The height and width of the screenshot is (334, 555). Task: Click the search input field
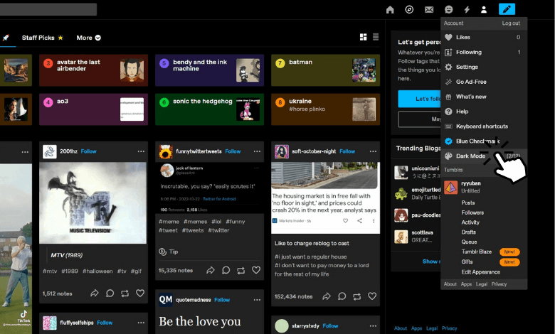pyautogui.click(x=48, y=9)
